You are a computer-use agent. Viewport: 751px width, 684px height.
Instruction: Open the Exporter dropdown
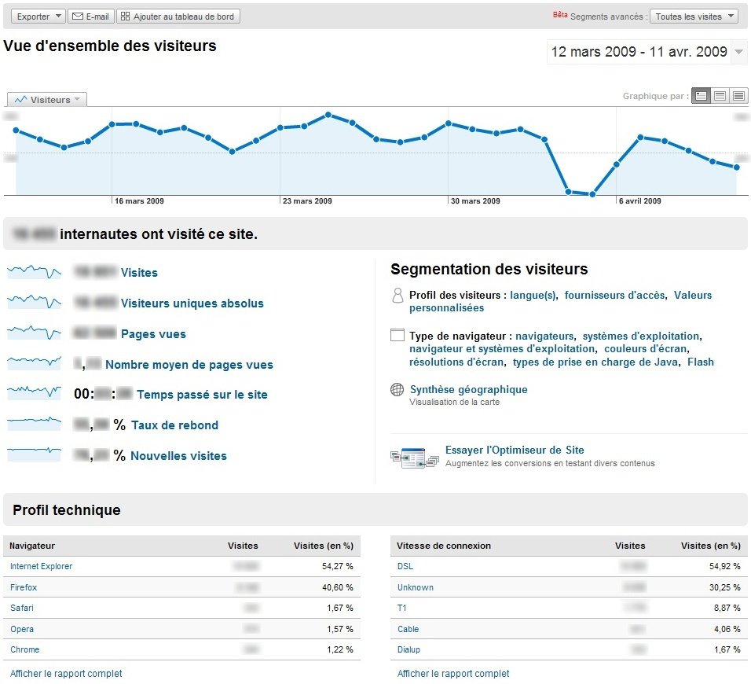38,17
